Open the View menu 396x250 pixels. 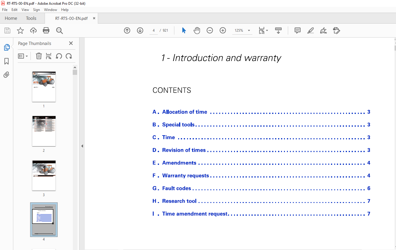tap(25, 10)
